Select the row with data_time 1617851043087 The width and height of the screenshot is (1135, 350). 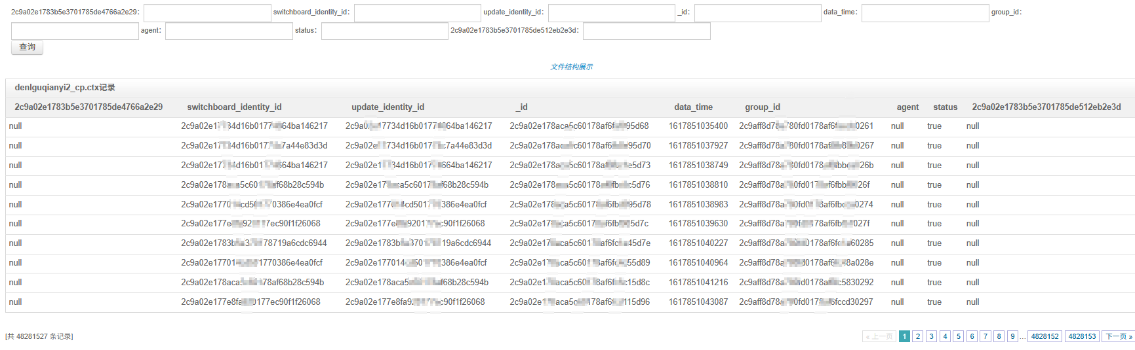coord(698,302)
